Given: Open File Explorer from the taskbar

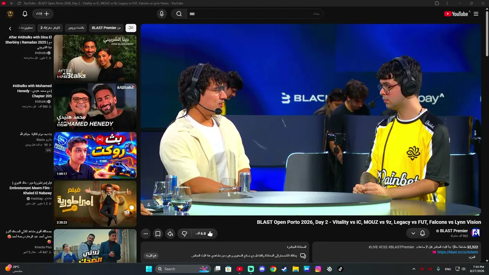Looking at the screenshot, I should point(295,269).
